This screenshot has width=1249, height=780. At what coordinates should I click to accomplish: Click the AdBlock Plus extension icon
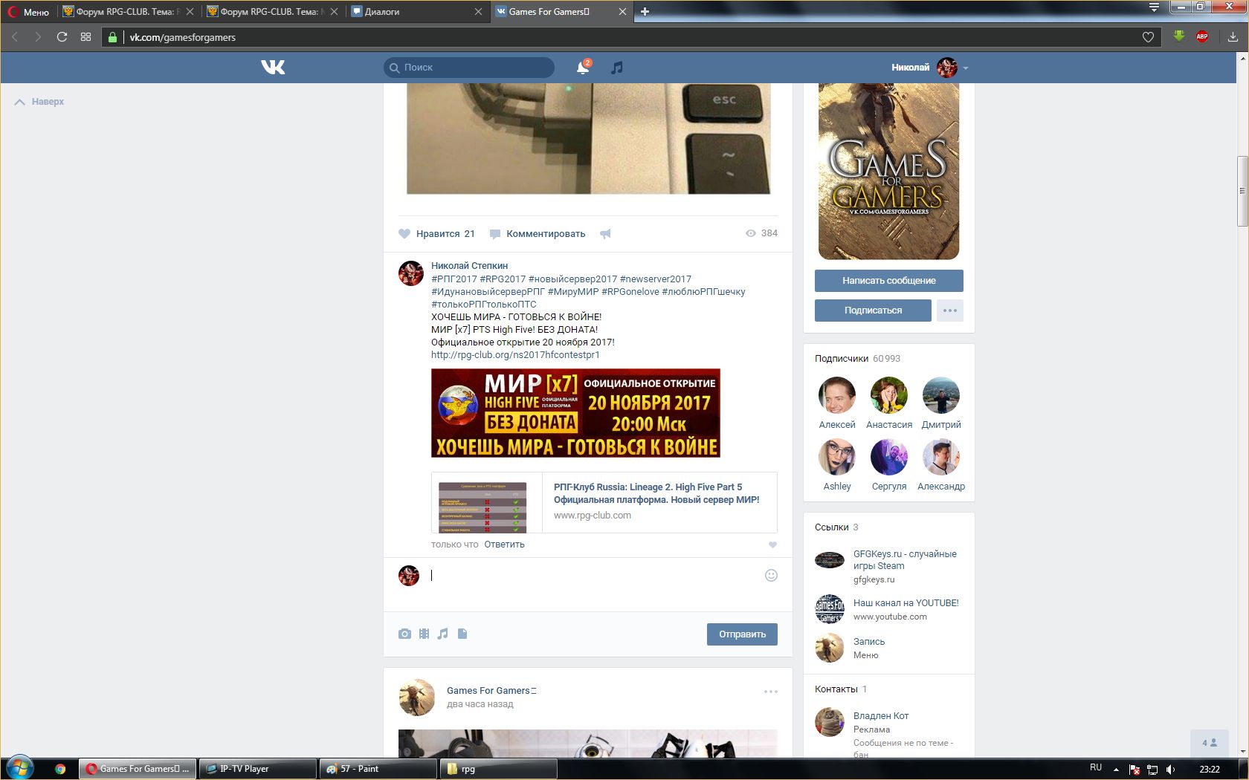(1201, 36)
